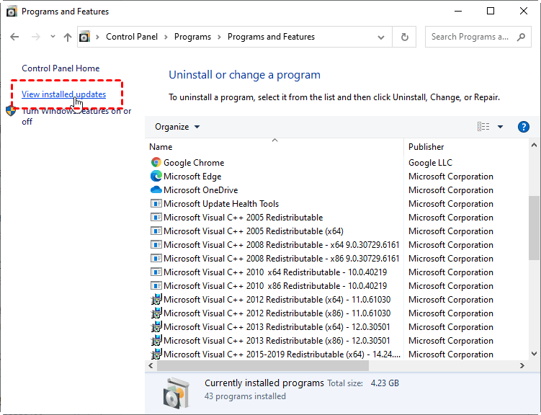Expand the address bar history dropdown
Screen dimensions: 541x415
pos(381,37)
